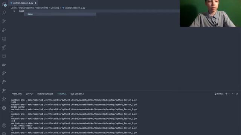This screenshot has width=241, height=135.
Task: Open the Manage settings gear
Action: pos(4,133)
